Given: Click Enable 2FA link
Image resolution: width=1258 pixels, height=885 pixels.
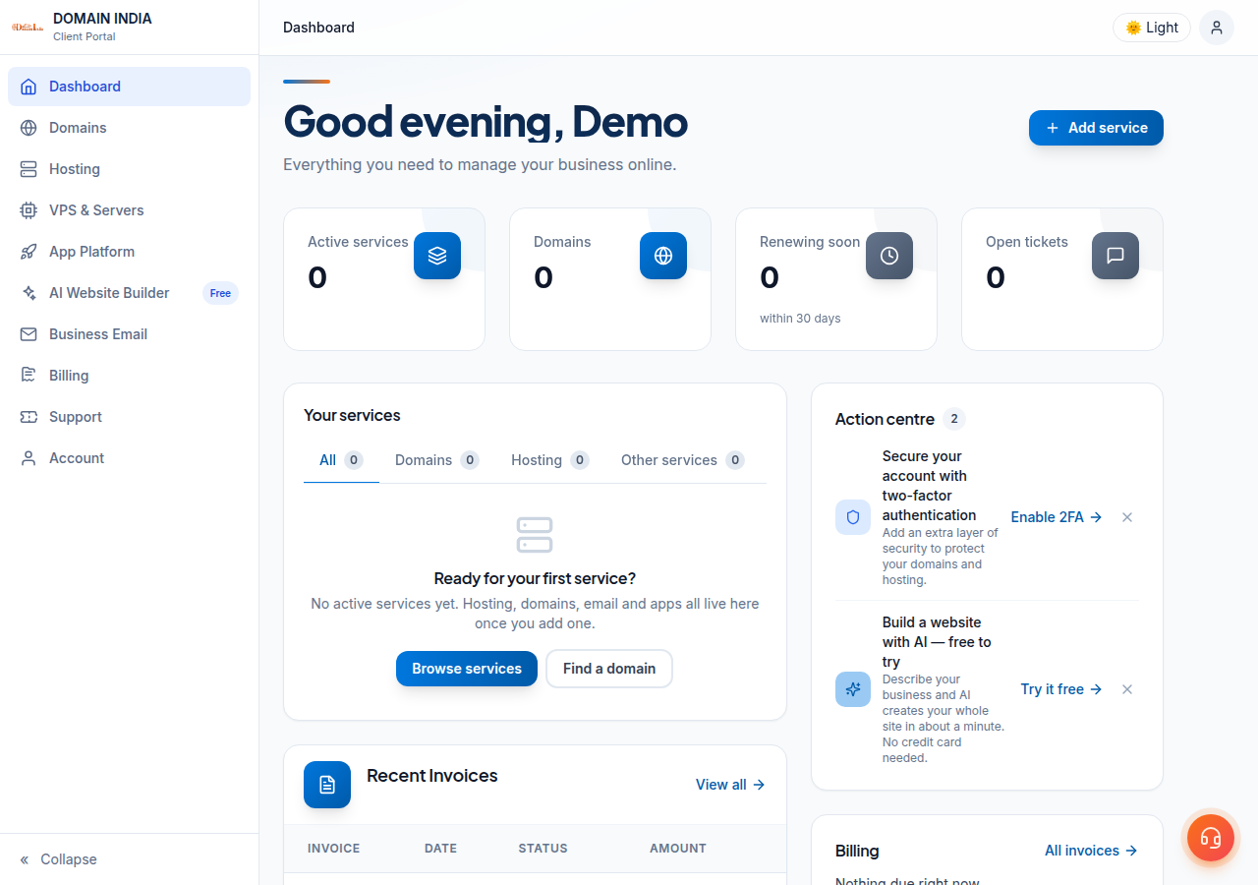Looking at the screenshot, I should pos(1057,517).
